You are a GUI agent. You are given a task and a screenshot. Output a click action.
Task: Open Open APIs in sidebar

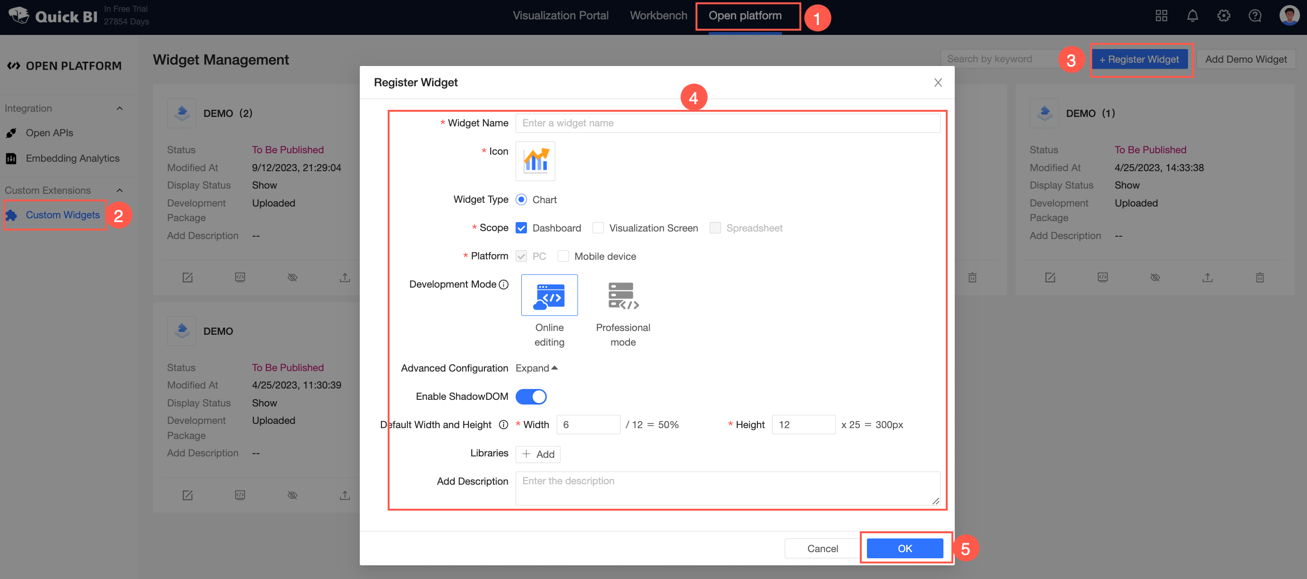[x=49, y=132]
